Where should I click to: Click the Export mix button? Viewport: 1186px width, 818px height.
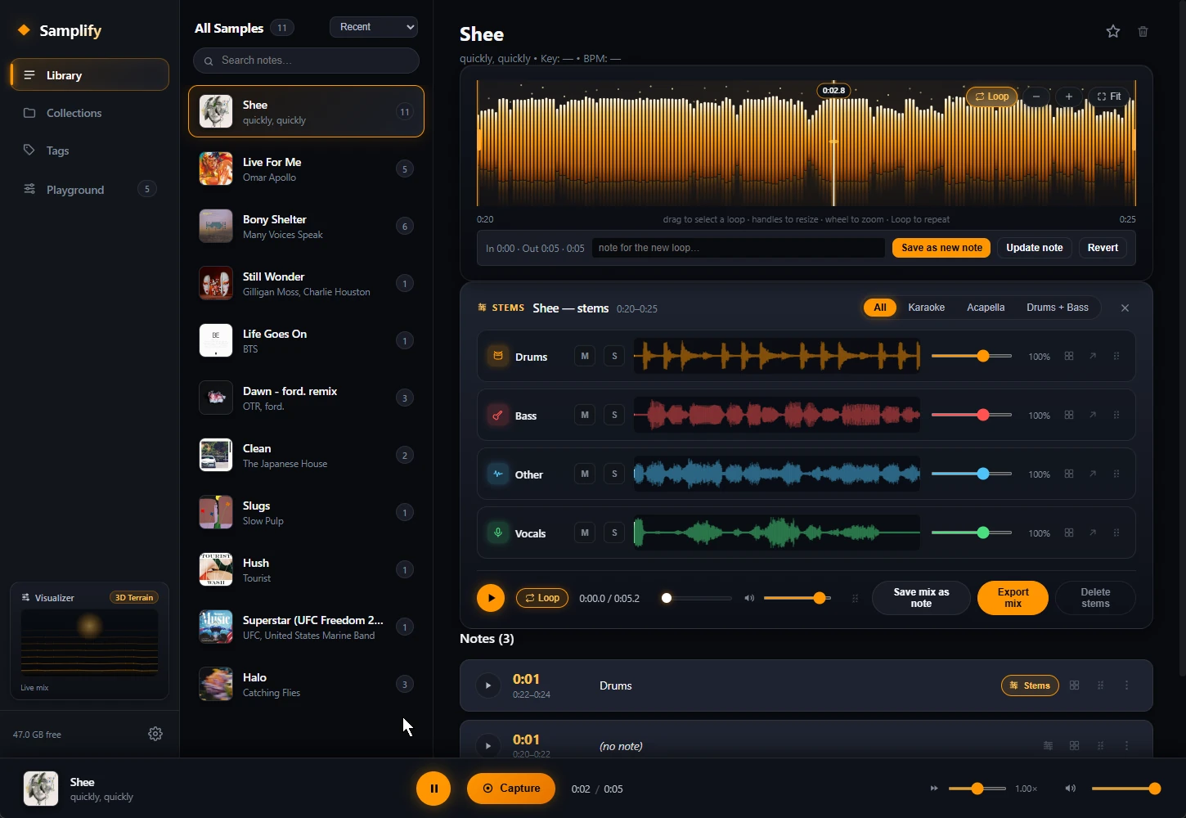tap(1013, 598)
